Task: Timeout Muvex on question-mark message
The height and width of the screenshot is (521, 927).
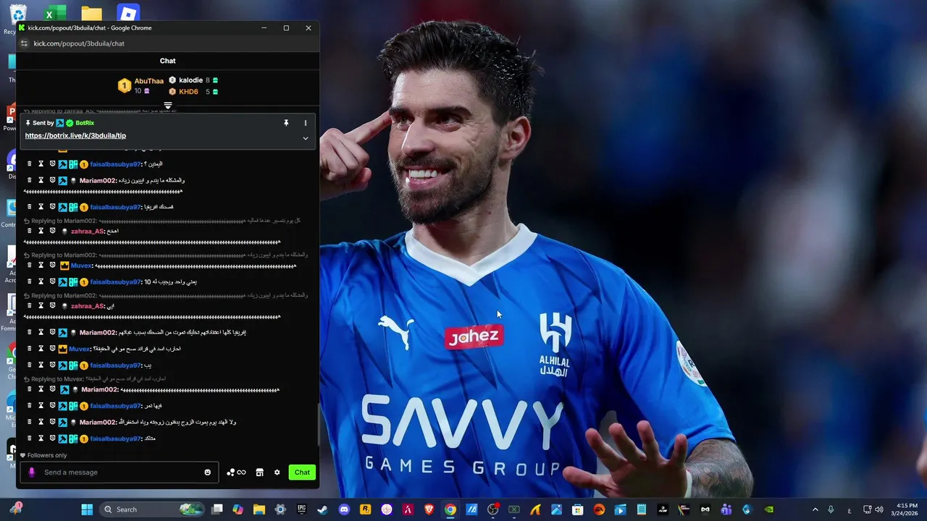Action: coord(41,349)
